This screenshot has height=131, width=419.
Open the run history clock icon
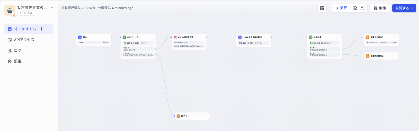pos(355,8)
